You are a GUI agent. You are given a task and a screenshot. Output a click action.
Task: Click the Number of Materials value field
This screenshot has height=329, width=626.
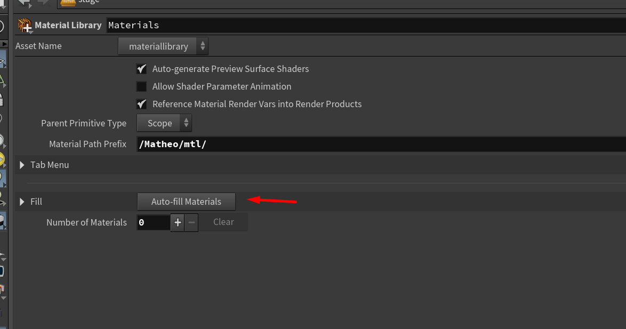click(153, 222)
